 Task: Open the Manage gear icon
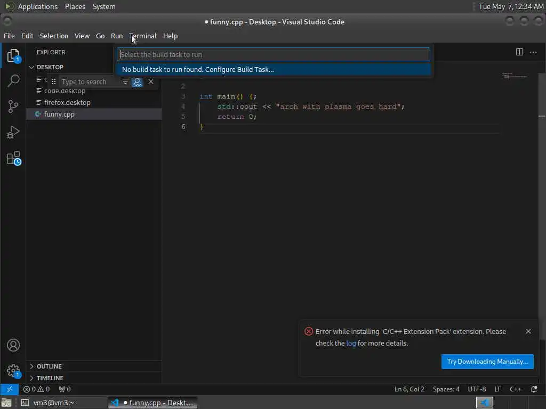tap(14, 371)
